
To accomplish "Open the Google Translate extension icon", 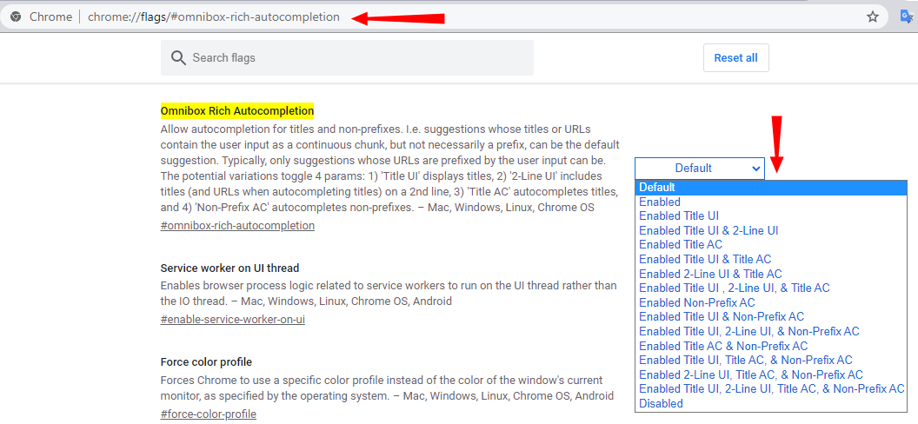I will tap(908, 17).
